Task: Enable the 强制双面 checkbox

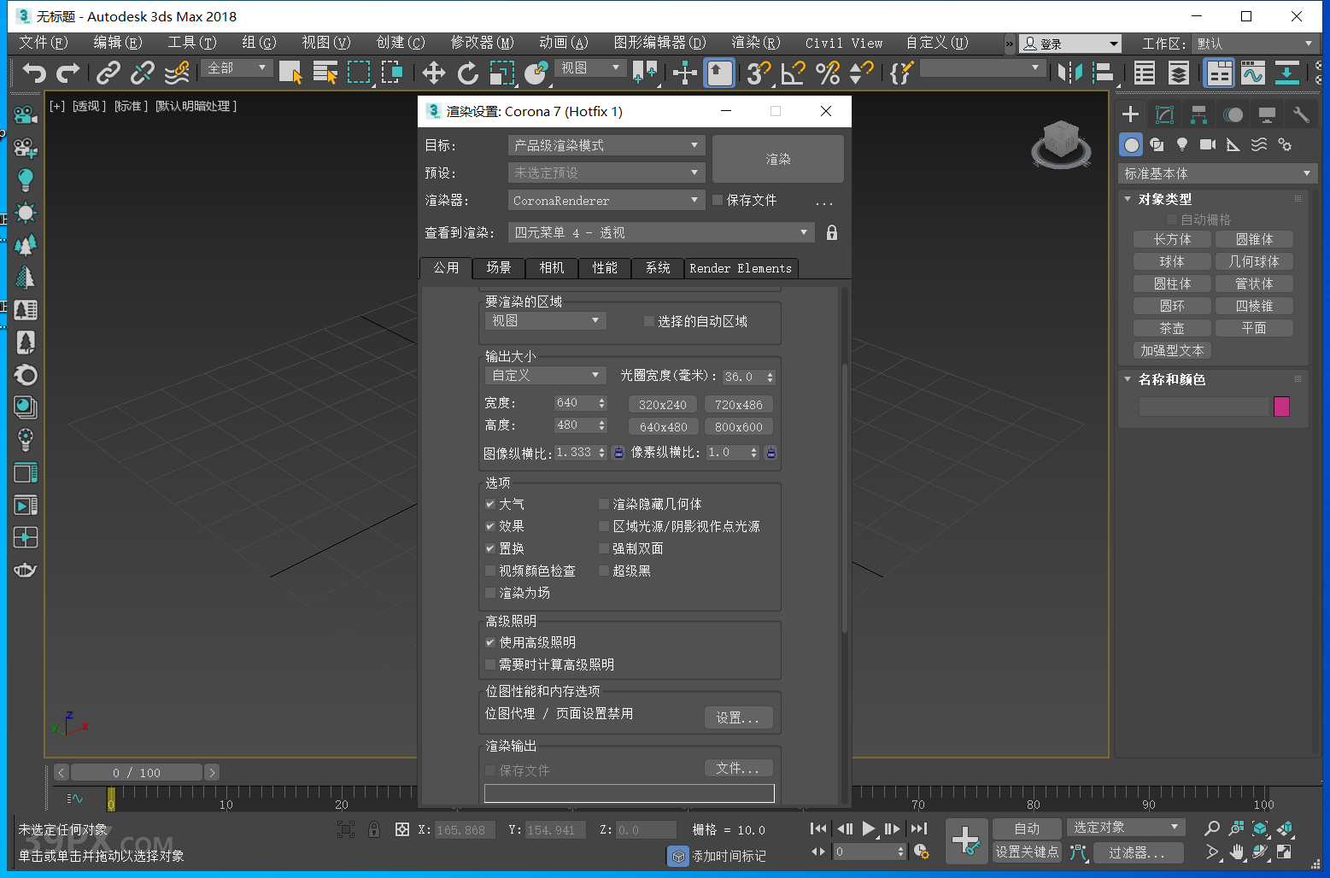Action: [604, 548]
